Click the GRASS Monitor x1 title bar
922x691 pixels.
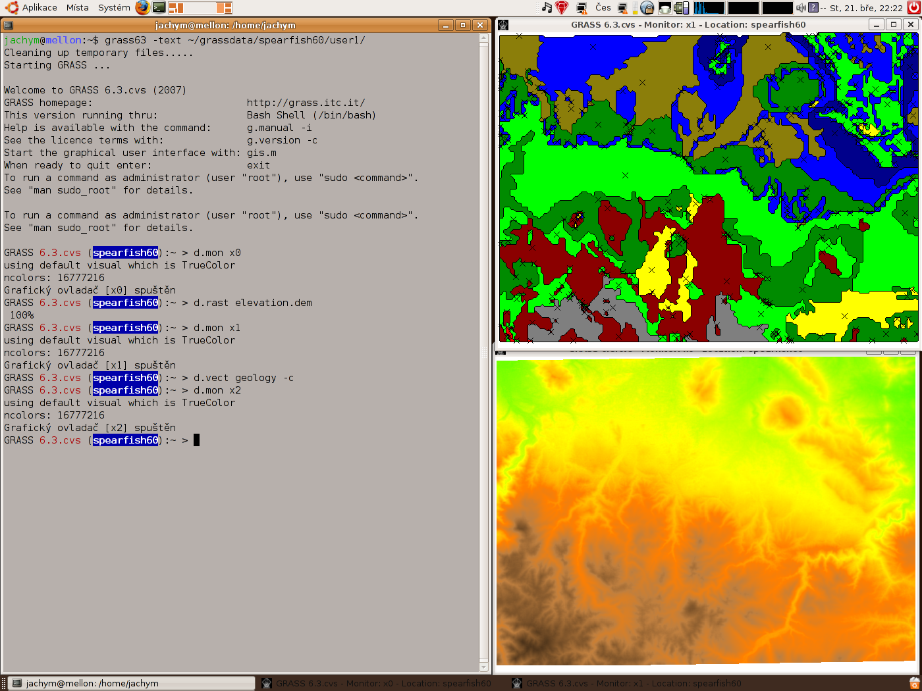[x=688, y=24]
